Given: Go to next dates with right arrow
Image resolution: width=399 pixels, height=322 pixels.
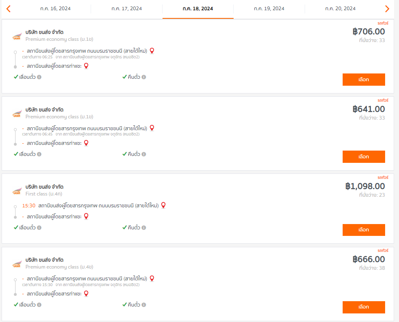Looking at the screenshot, I should tap(387, 9).
